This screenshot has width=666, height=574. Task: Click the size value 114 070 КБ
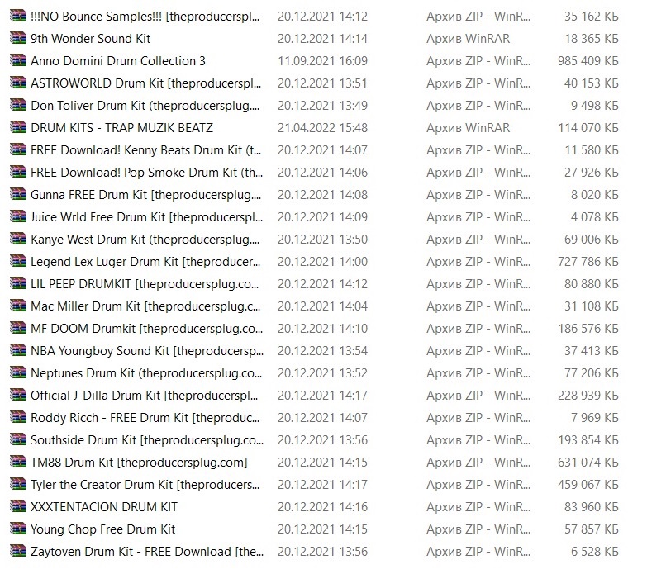pos(588,128)
